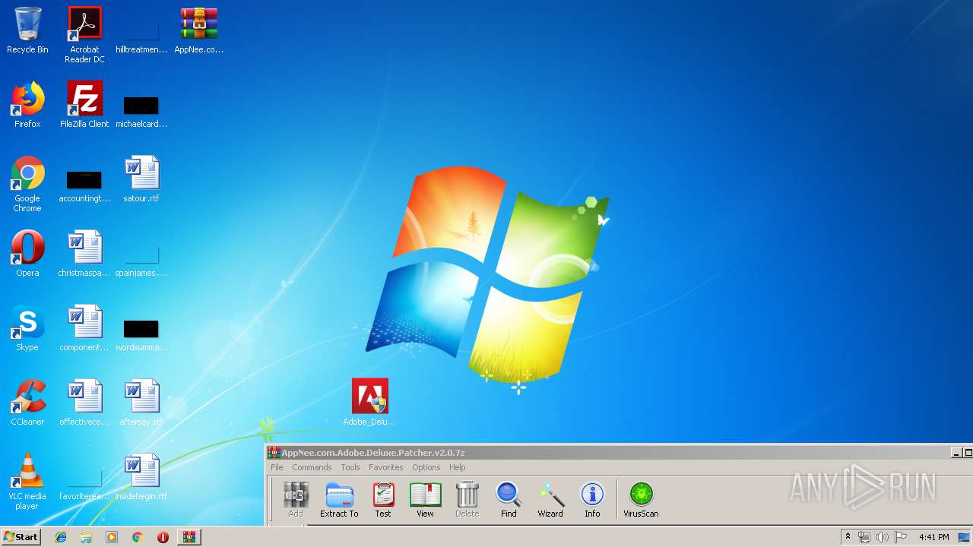The image size is (973, 547).
Task: Open the Opera desktop shortcut
Action: pyautogui.click(x=27, y=254)
